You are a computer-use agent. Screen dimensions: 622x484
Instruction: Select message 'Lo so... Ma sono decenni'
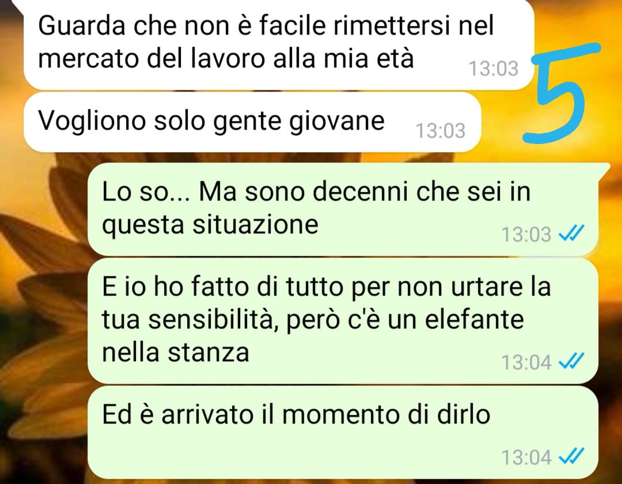point(343,209)
